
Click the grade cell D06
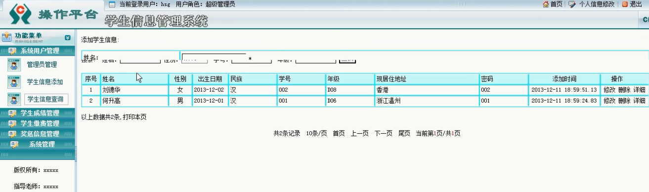click(x=332, y=101)
